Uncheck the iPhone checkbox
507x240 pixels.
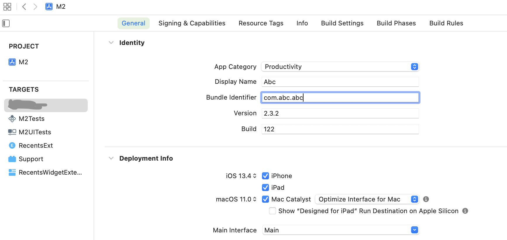pos(265,176)
